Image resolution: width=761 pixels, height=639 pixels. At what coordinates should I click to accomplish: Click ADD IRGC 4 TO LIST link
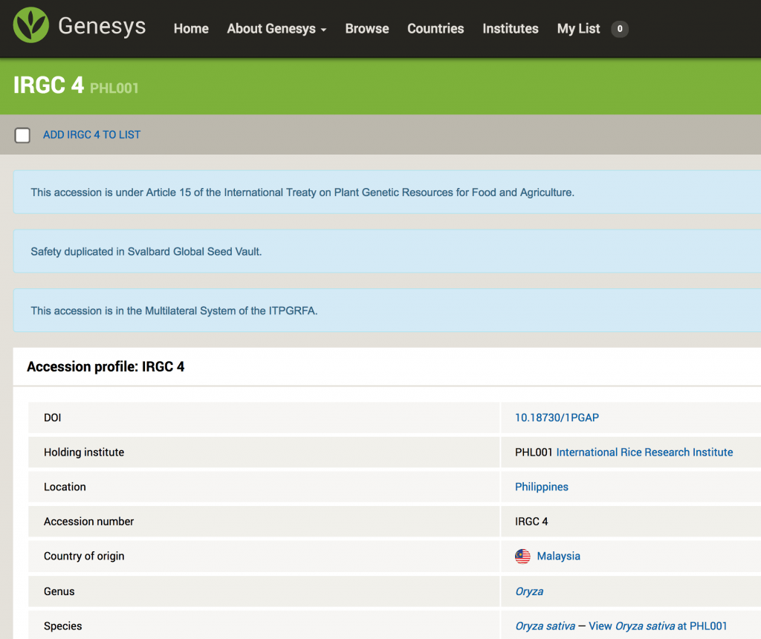click(91, 135)
